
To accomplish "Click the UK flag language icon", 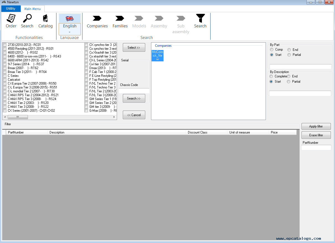I will tap(70, 19).
